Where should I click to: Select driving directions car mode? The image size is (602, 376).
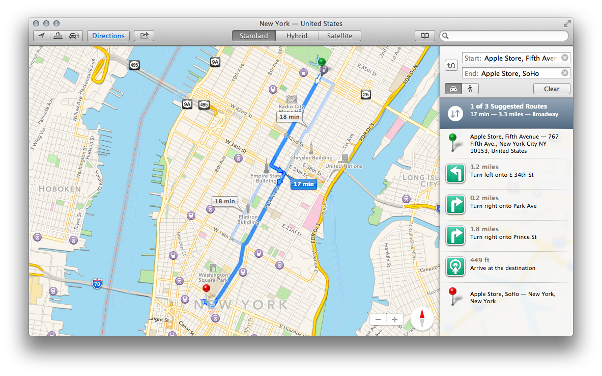tap(453, 89)
